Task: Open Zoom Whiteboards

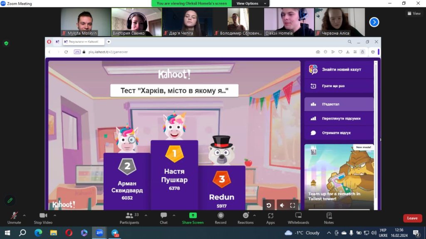Action: coord(298,218)
